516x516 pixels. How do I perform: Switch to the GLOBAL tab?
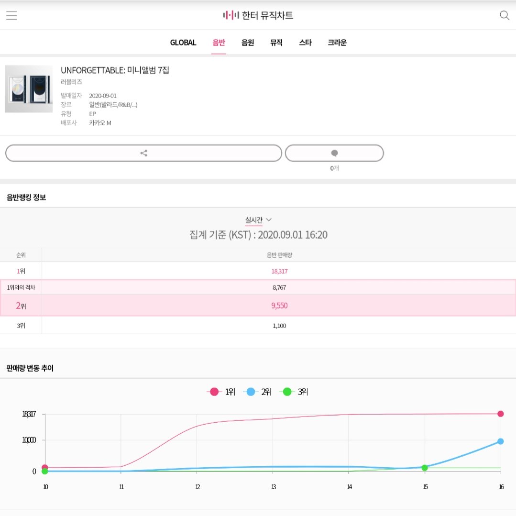pyautogui.click(x=182, y=43)
